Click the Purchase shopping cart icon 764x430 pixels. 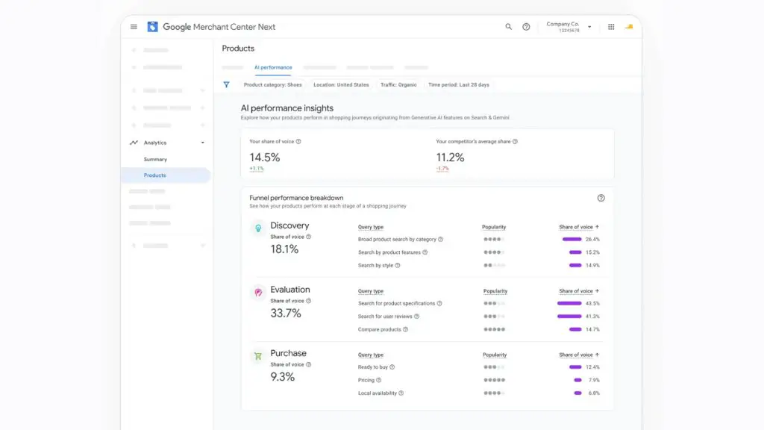click(258, 356)
